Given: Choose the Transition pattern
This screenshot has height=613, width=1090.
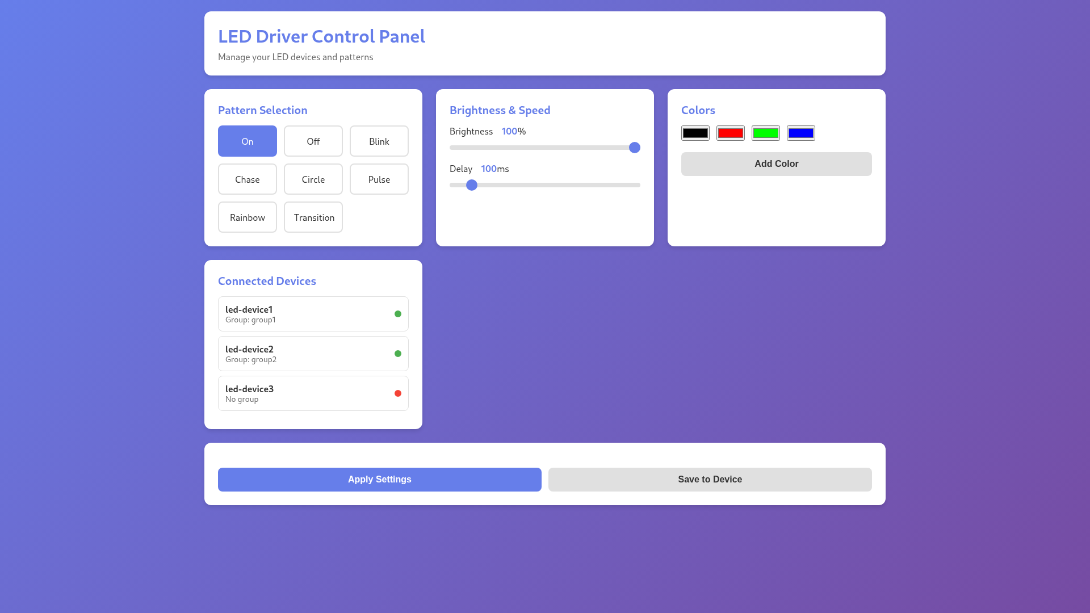Looking at the screenshot, I should coord(313,217).
